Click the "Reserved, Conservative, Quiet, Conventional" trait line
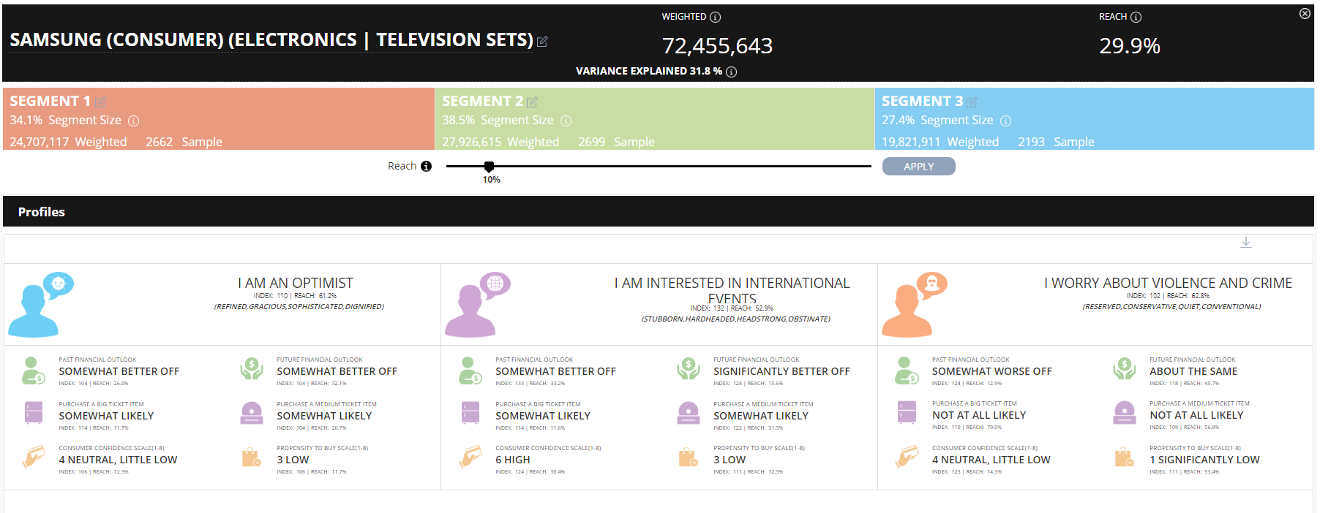The image size is (1320, 513). click(1171, 307)
